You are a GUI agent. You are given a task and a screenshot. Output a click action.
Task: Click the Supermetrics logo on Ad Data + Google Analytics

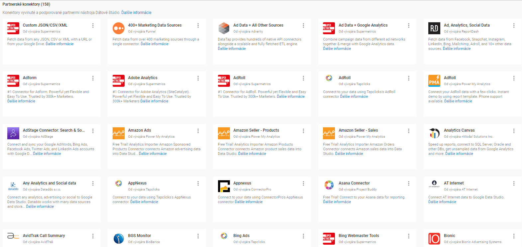click(x=329, y=28)
